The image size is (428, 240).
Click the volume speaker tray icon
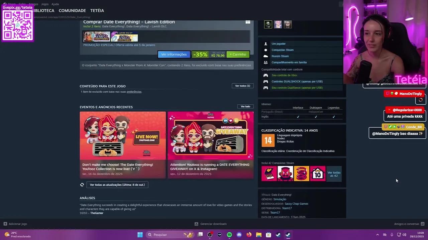404,235
